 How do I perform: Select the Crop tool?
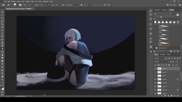(2, 24)
